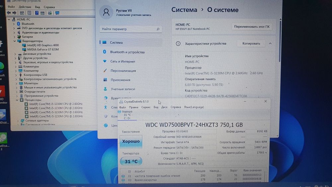Collapse the Видеоадаптеры chevron

15,41
